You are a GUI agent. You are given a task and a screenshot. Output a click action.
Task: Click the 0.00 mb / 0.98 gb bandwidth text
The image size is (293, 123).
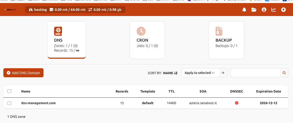[x=108, y=10]
